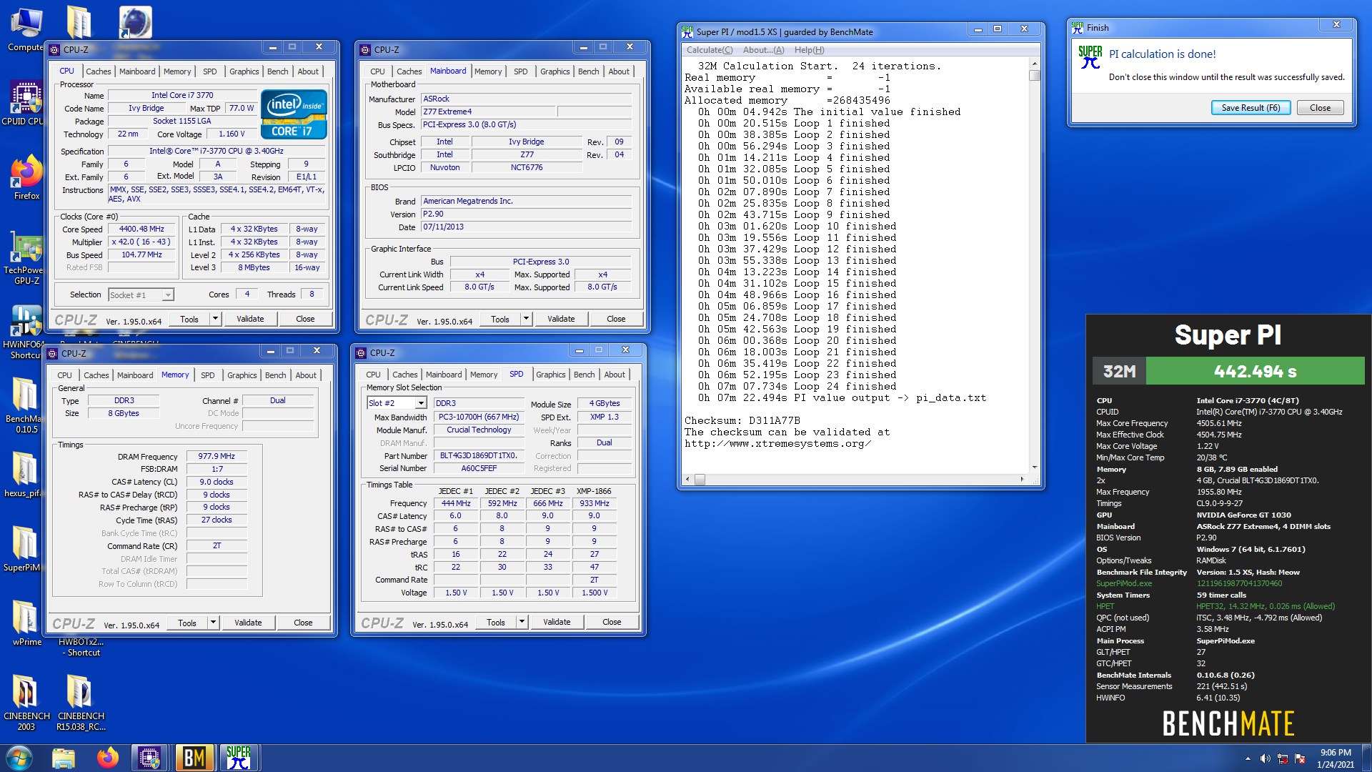Expand Tools arrow in CPU-Z SPD window
The image size is (1372, 772).
point(522,622)
